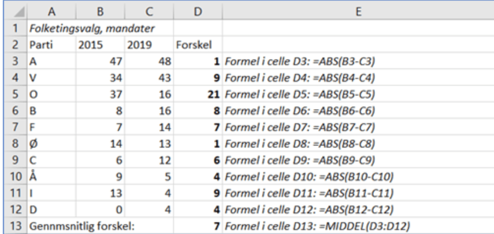Click the '2019' column label cell

[x=149, y=45]
